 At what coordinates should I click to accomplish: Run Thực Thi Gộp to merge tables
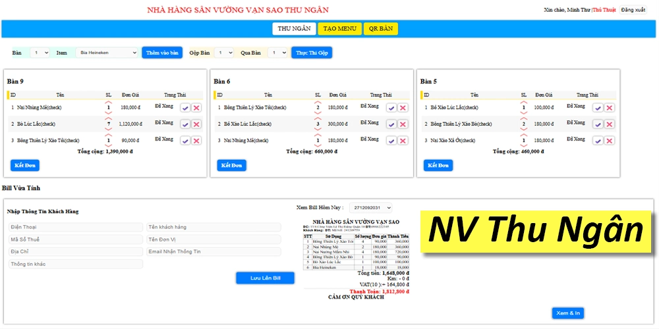[312, 53]
